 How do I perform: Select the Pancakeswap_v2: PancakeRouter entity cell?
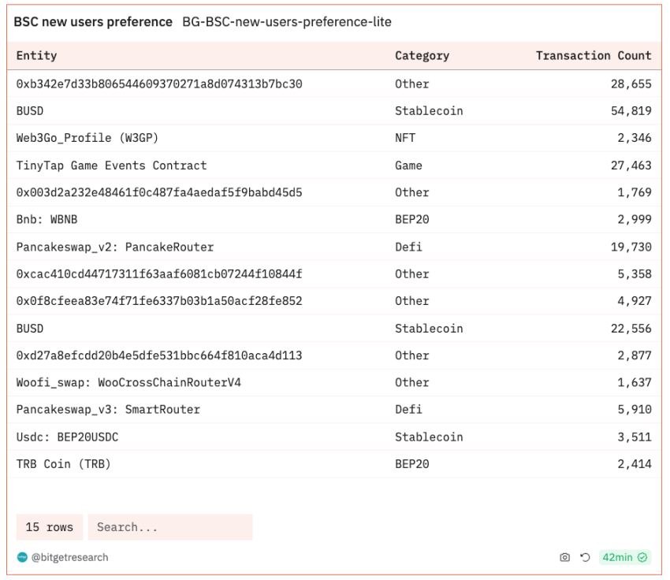[115, 247]
